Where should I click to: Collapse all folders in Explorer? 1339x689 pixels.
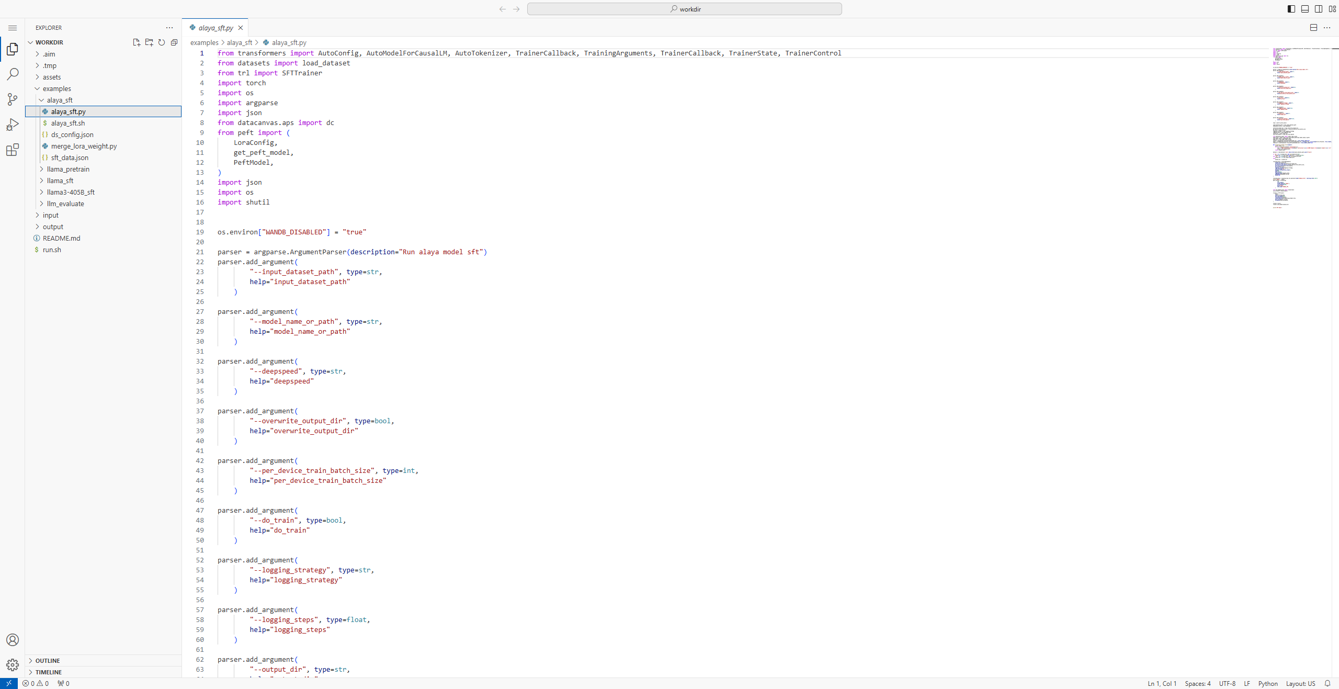pos(174,42)
